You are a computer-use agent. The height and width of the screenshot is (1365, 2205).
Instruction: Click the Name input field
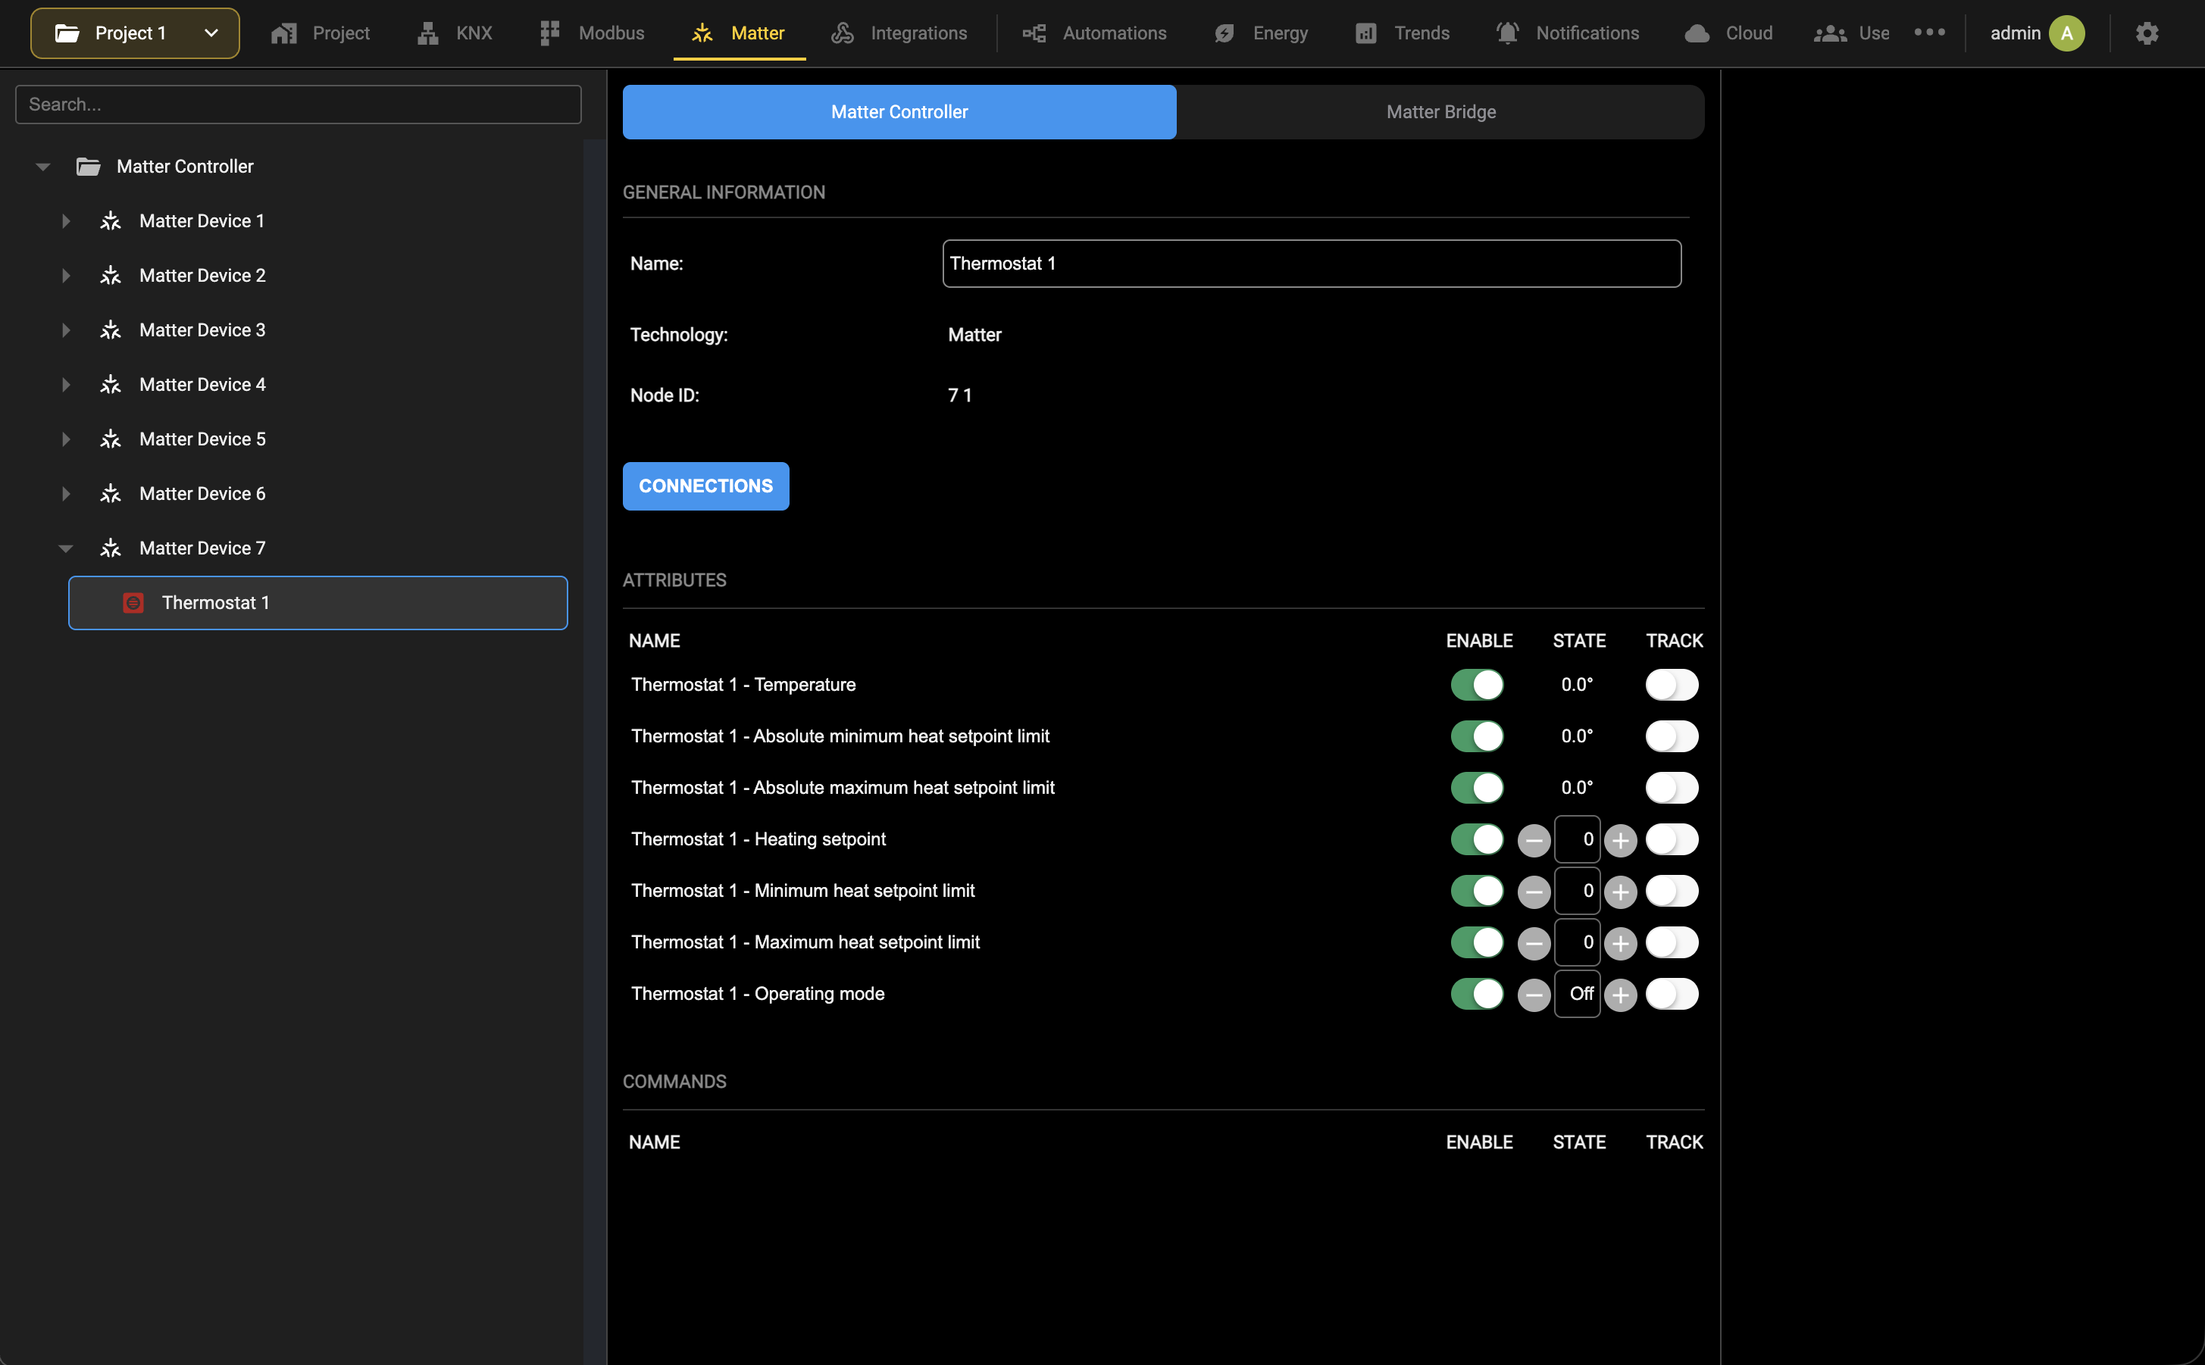(1312, 264)
